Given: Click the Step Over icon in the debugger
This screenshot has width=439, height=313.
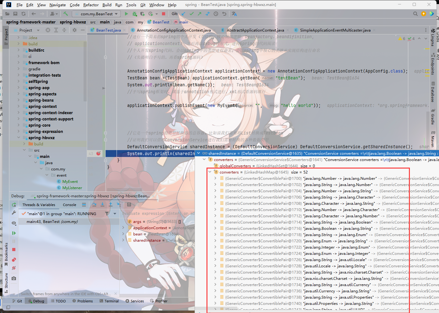Looking at the screenshot, I should 94,204.
